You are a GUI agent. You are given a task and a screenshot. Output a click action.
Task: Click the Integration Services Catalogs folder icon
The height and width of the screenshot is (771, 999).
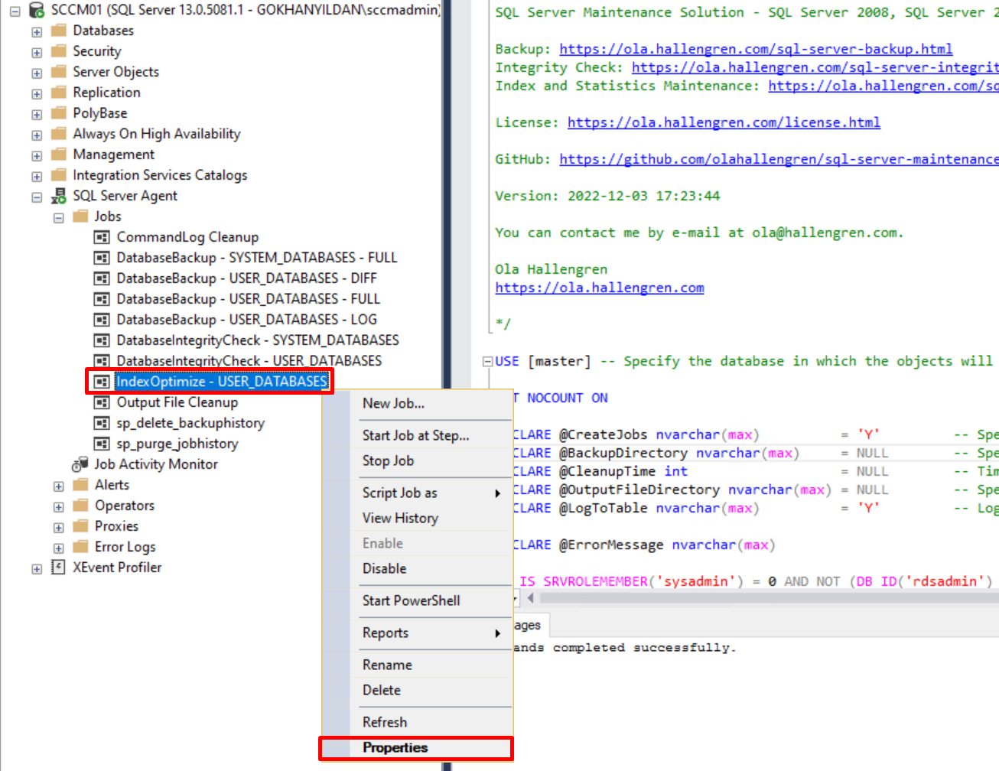(x=58, y=175)
